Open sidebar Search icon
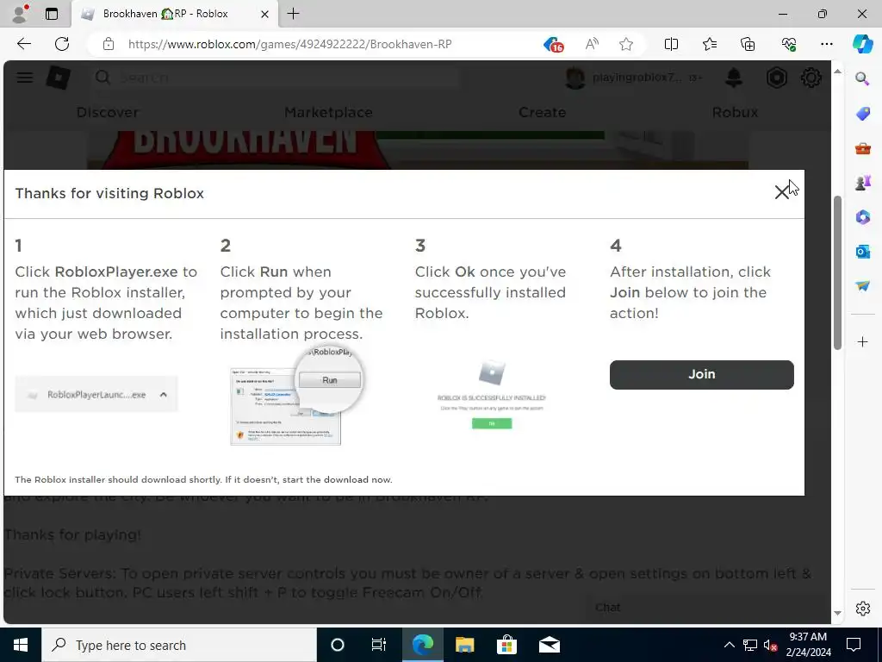The image size is (882, 662). coord(862,78)
